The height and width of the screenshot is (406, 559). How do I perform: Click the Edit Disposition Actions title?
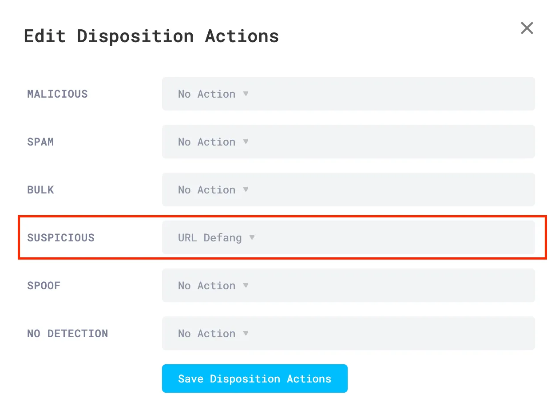tap(151, 35)
